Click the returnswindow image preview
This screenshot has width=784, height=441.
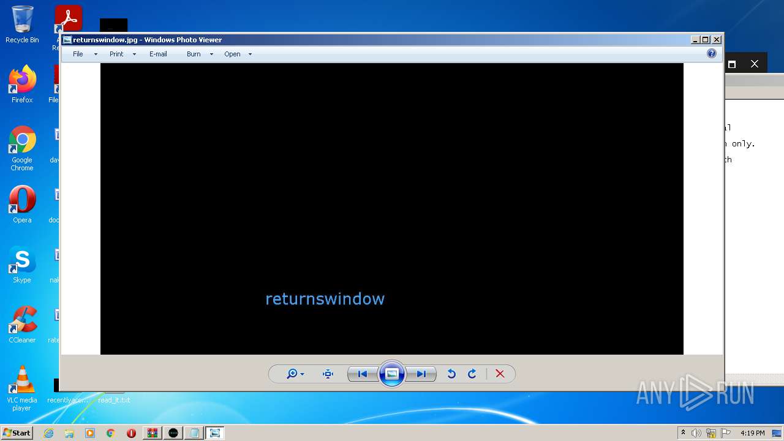[392, 209]
